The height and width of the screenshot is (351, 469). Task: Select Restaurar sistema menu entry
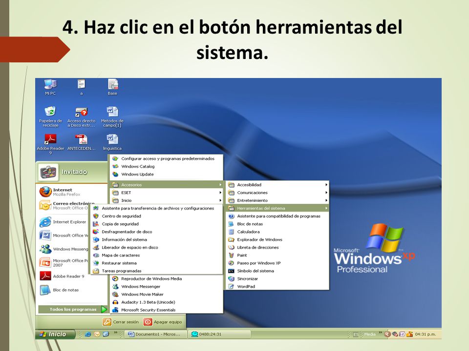pyautogui.click(x=156, y=263)
